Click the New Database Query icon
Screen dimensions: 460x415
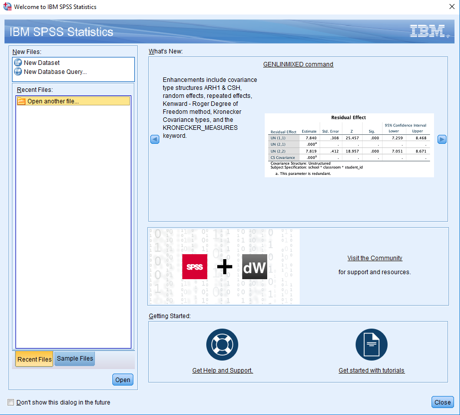click(x=18, y=71)
